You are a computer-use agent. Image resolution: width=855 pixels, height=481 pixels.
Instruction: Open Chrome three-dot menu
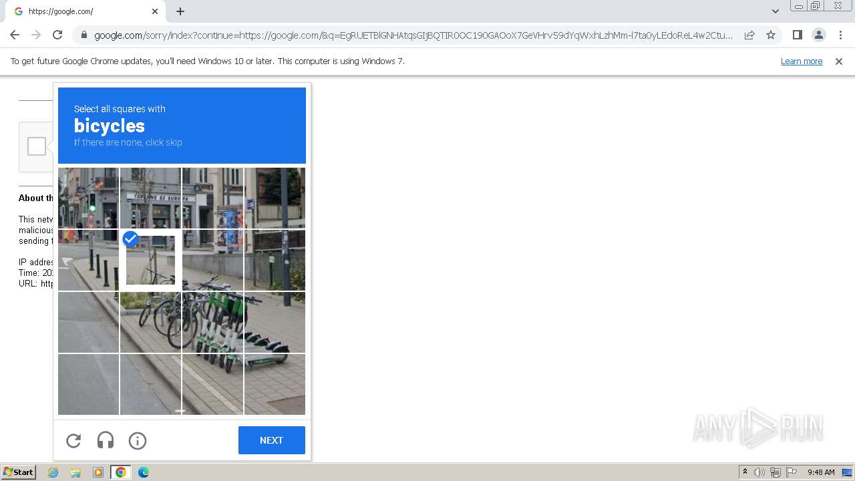[840, 35]
